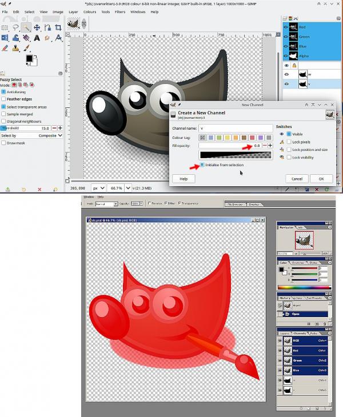The image size is (343, 417).
Task: Open the GIMP channels panel menu button
Action: click(x=338, y=18)
